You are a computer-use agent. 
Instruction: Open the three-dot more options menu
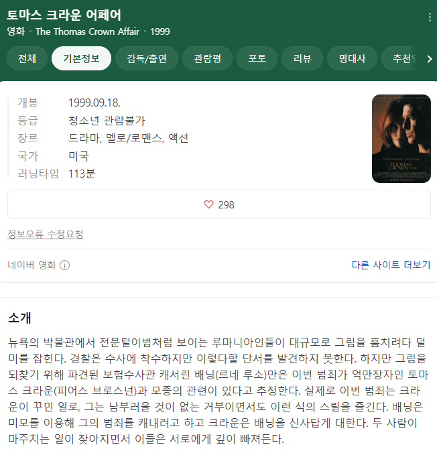(x=430, y=17)
